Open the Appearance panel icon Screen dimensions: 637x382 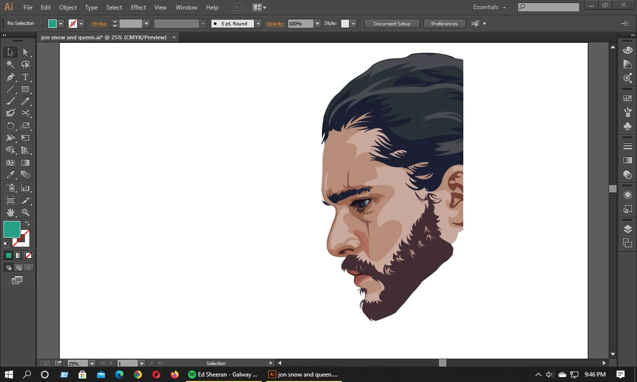628,194
